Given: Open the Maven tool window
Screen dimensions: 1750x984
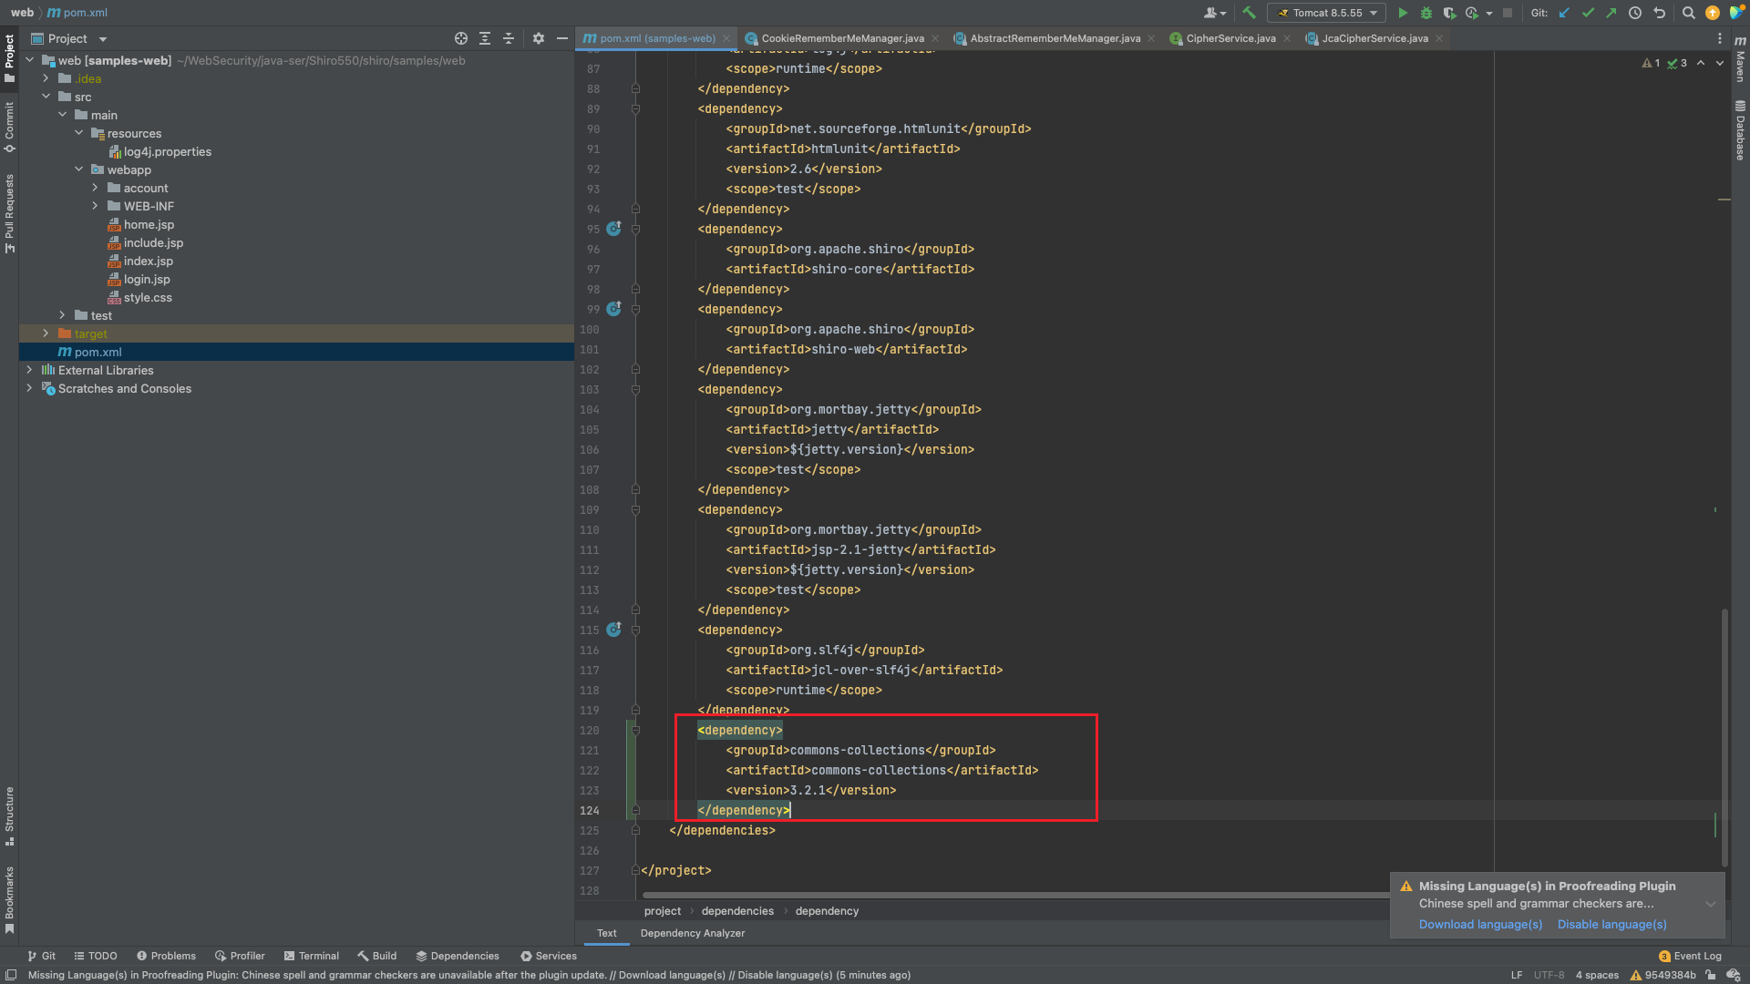Looking at the screenshot, I should click(x=1740, y=59).
